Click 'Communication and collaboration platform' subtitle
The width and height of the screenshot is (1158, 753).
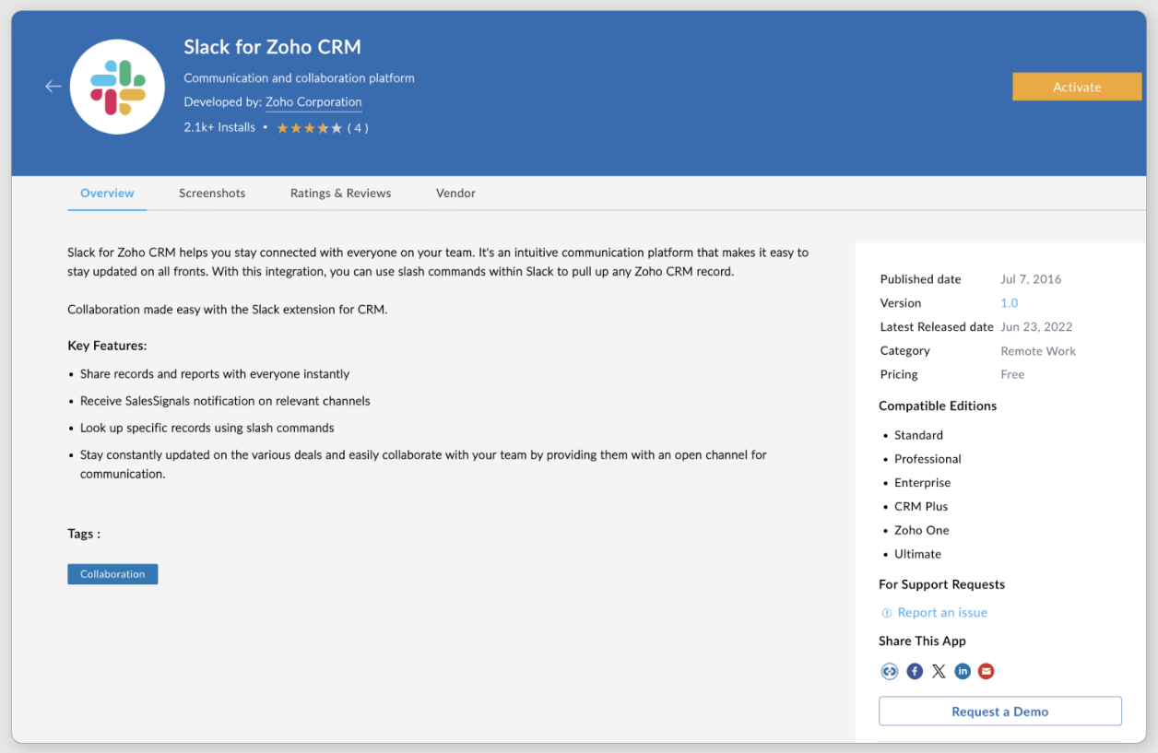(299, 78)
